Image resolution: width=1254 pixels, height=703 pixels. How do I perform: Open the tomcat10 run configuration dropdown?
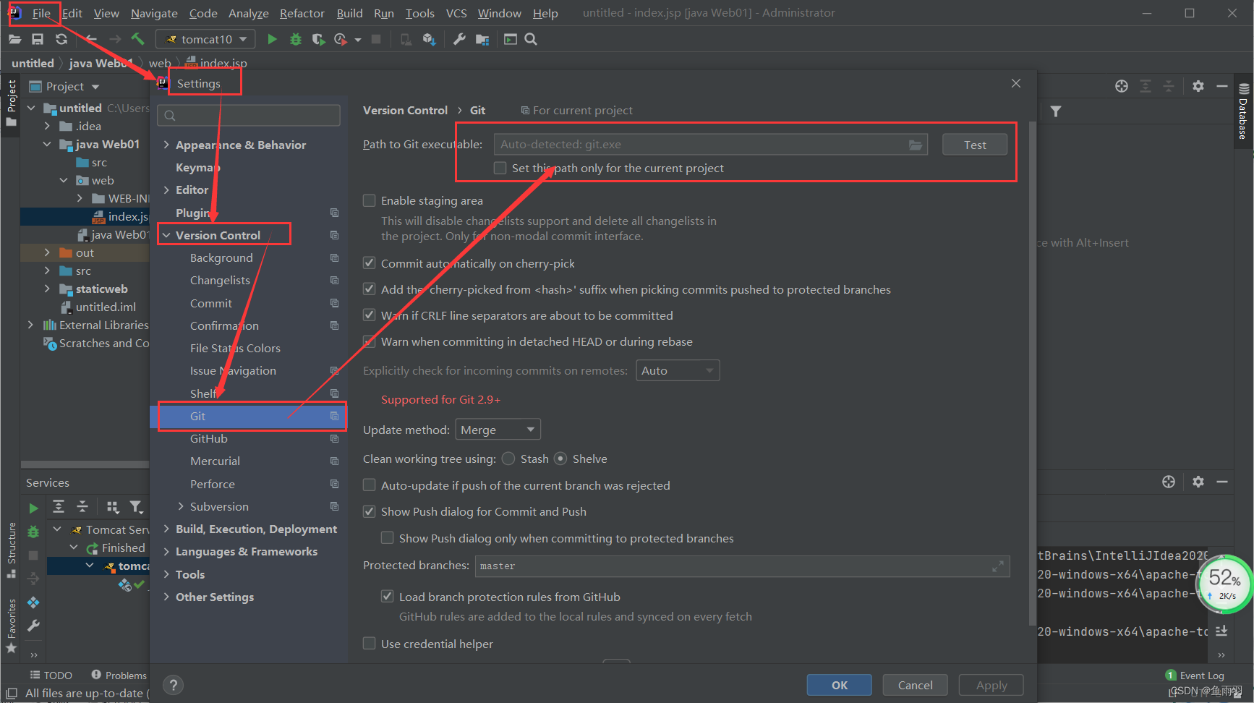pos(206,39)
